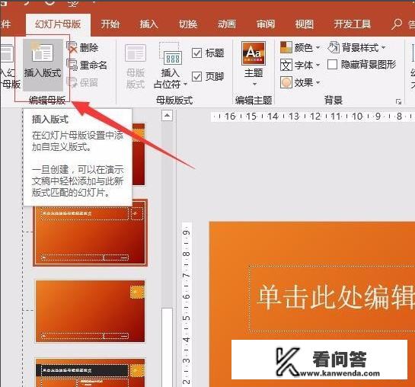The width and height of the screenshot is (415, 387).
Task: Select the layout thumbnail without title bar
Action: 90,312
